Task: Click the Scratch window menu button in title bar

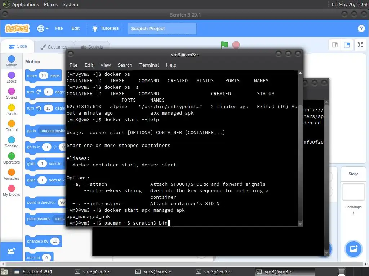Action: (x=5, y=14)
